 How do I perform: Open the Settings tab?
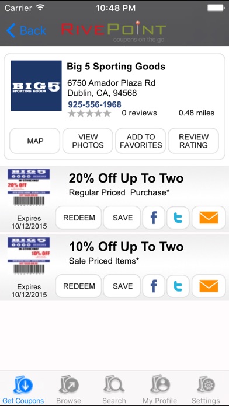(206, 388)
